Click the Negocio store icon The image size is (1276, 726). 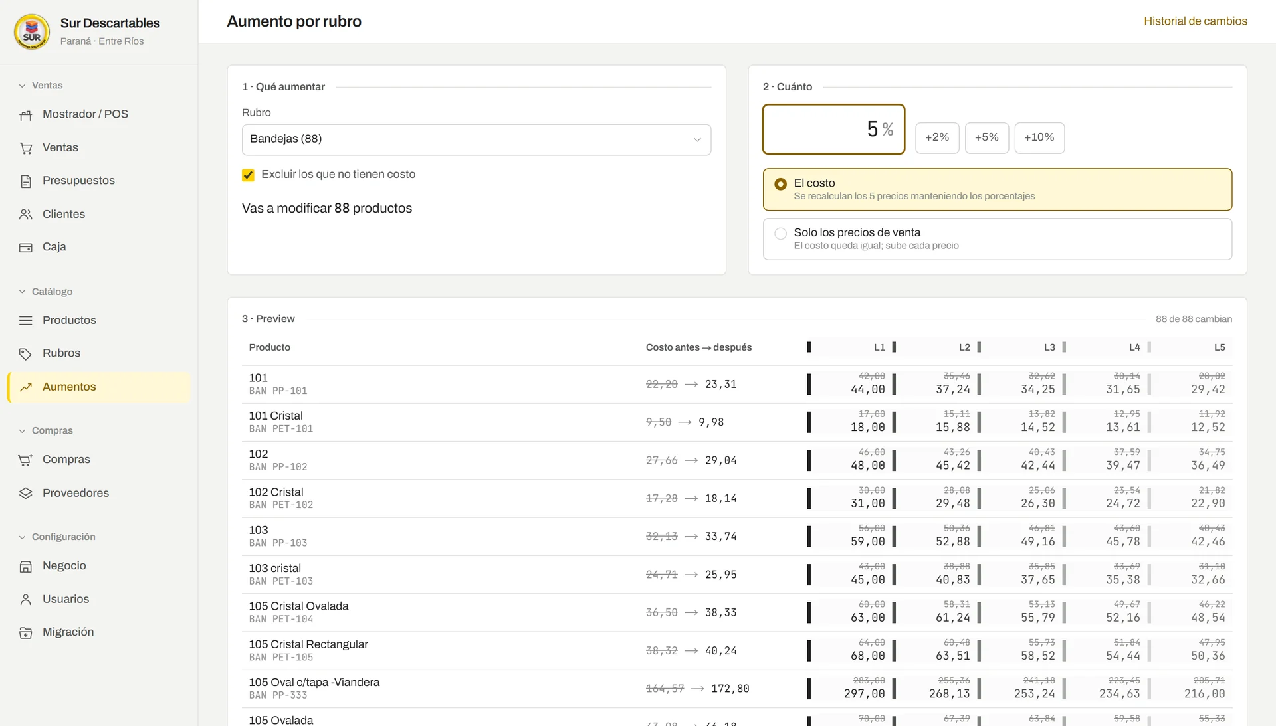click(x=26, y=566)
